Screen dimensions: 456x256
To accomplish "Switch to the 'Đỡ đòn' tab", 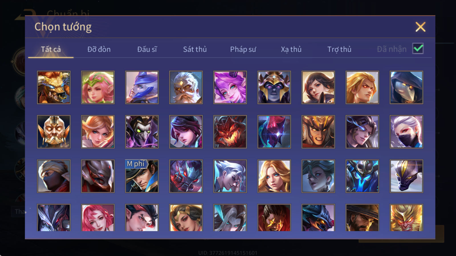I will (x=99, y=49).
